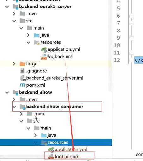Expand java folder in backend_eureka_server
The width and height of the screenshot is (143, 161).
pyautogui.click(x=28, y=35)
